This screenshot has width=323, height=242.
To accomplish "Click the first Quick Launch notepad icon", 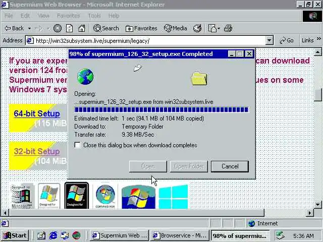I will pos(41,235).
